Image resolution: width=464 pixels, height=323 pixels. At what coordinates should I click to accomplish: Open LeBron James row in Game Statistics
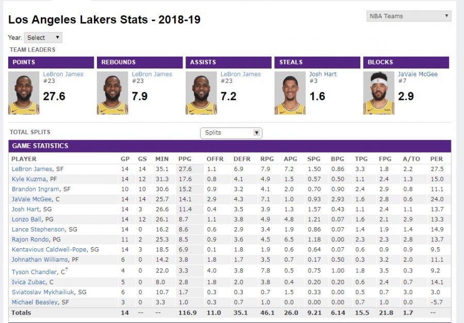click(32, 169)
